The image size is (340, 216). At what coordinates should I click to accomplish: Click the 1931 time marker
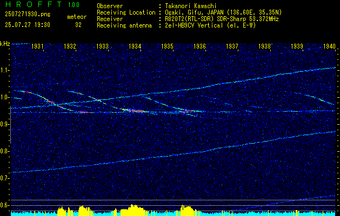click(37, 46)
